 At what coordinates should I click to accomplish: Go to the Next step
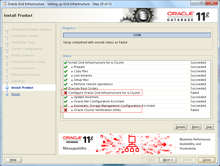pyautogui.click(x=168, y=160)
